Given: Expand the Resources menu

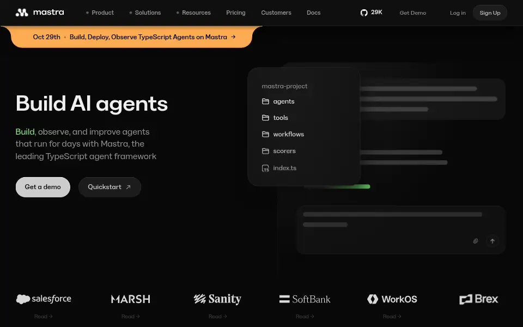Looking at the screenshot, I should pyautogui.click(x=193, y=13).
